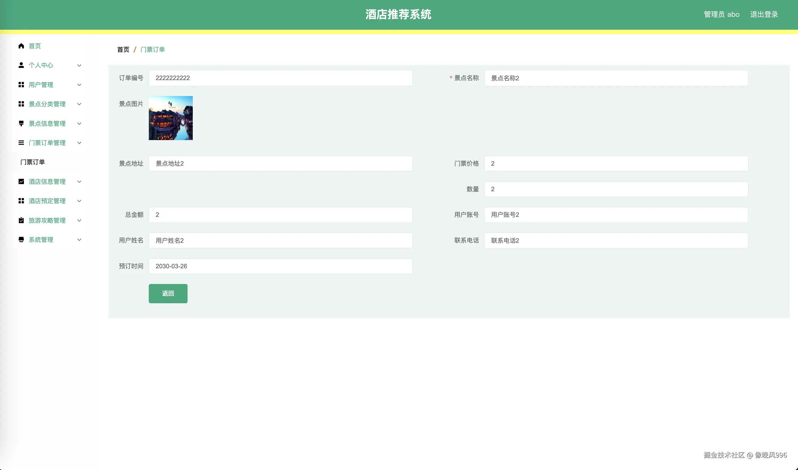Expand the 系统管理 menu chevron

pyautogui.click(x=79, y=240)
